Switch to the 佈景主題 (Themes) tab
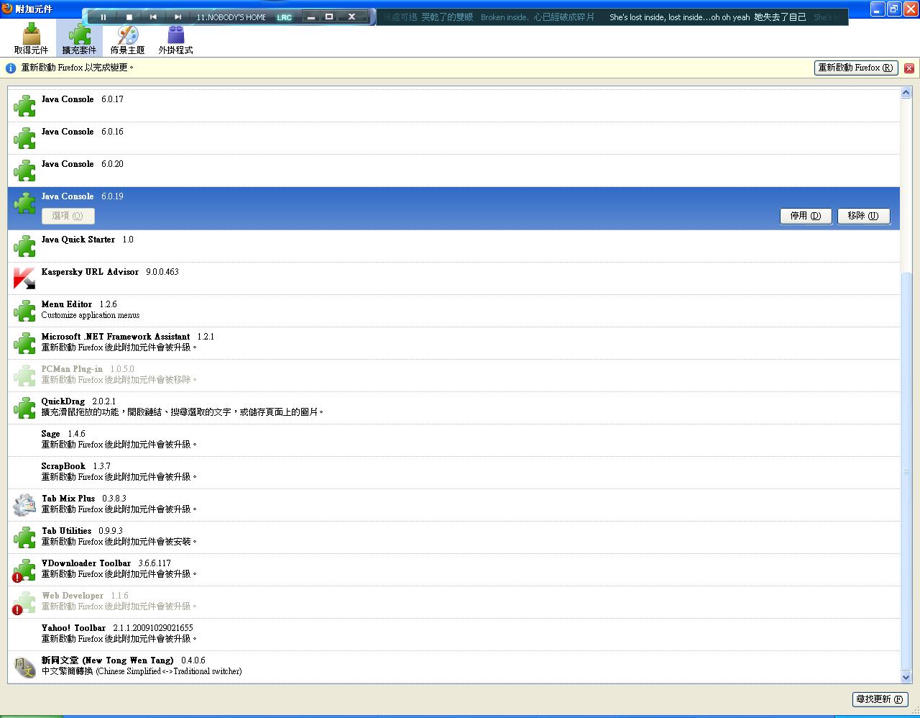Image resolution: width=920 pixels, height=718 pixels. 127,39
